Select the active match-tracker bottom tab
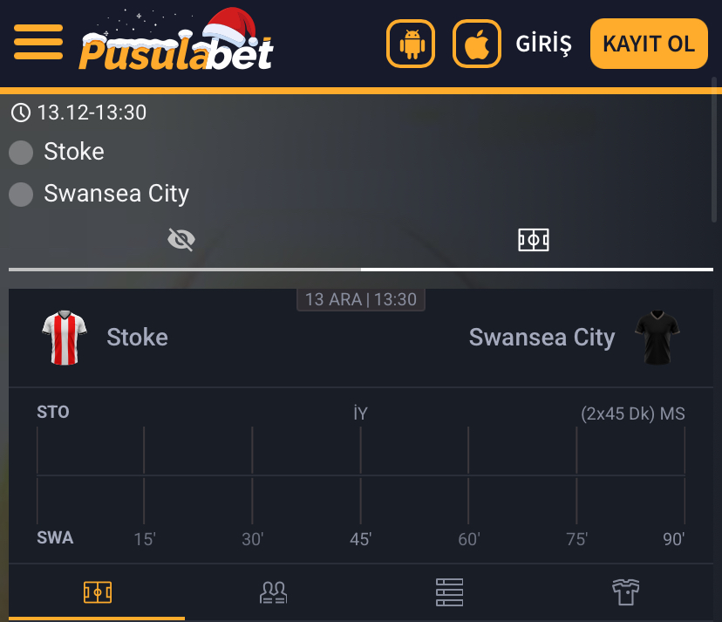This screenshot has height=622, width=722. [97, 591]
